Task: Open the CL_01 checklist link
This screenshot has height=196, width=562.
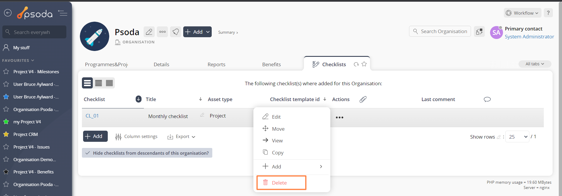Action: pos(92,116)
